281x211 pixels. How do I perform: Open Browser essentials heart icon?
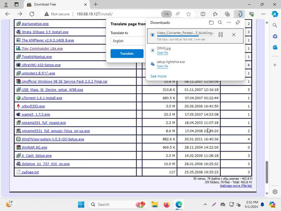(x=251, y=14)
